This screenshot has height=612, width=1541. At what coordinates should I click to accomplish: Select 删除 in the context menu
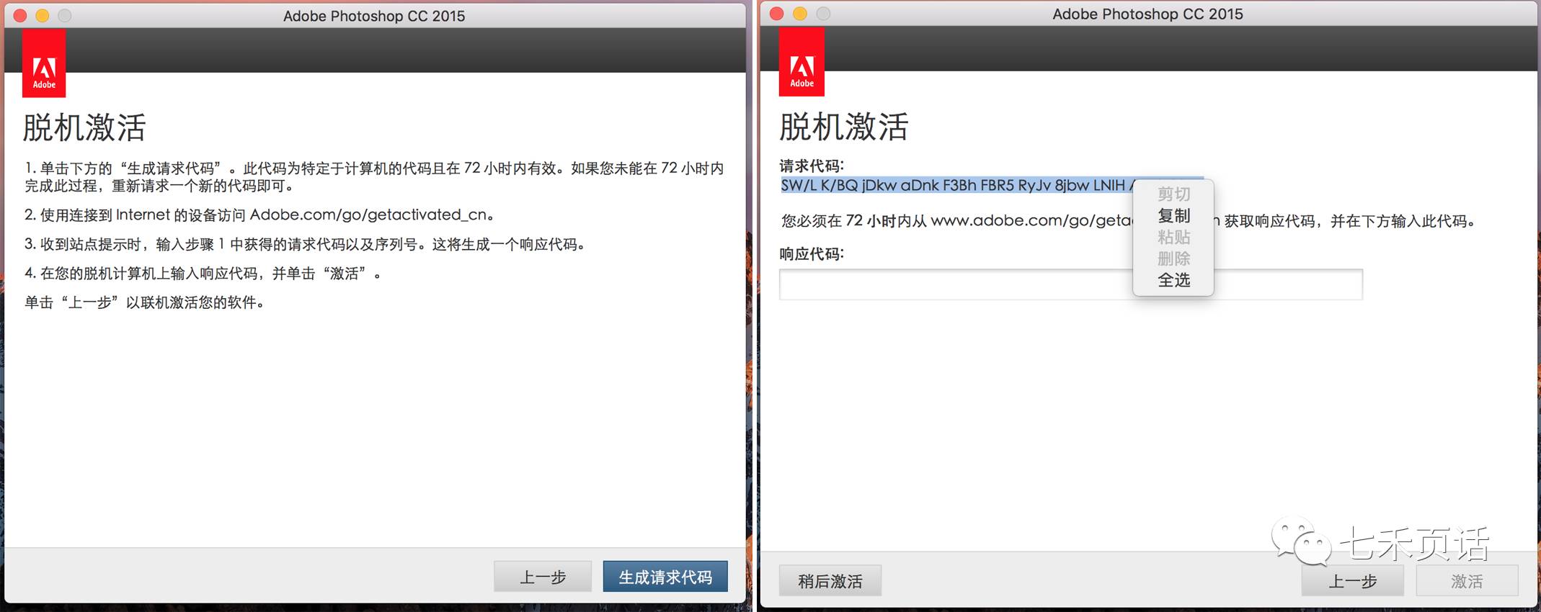(x=1173, y=258)
